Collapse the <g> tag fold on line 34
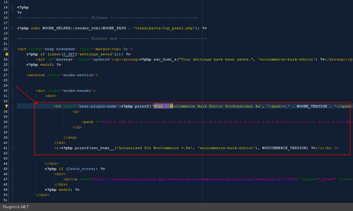353x211 pixels. 12,111
